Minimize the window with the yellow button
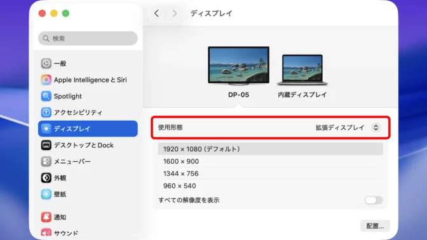This screenshot has width=427, height=240. (54, 13)
